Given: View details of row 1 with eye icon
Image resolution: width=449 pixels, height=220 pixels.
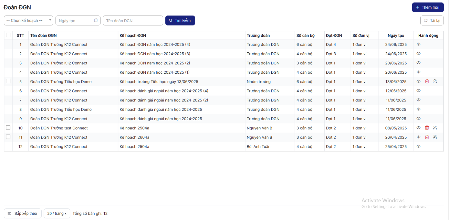Looking at the screenshot, I should [418, 44].
